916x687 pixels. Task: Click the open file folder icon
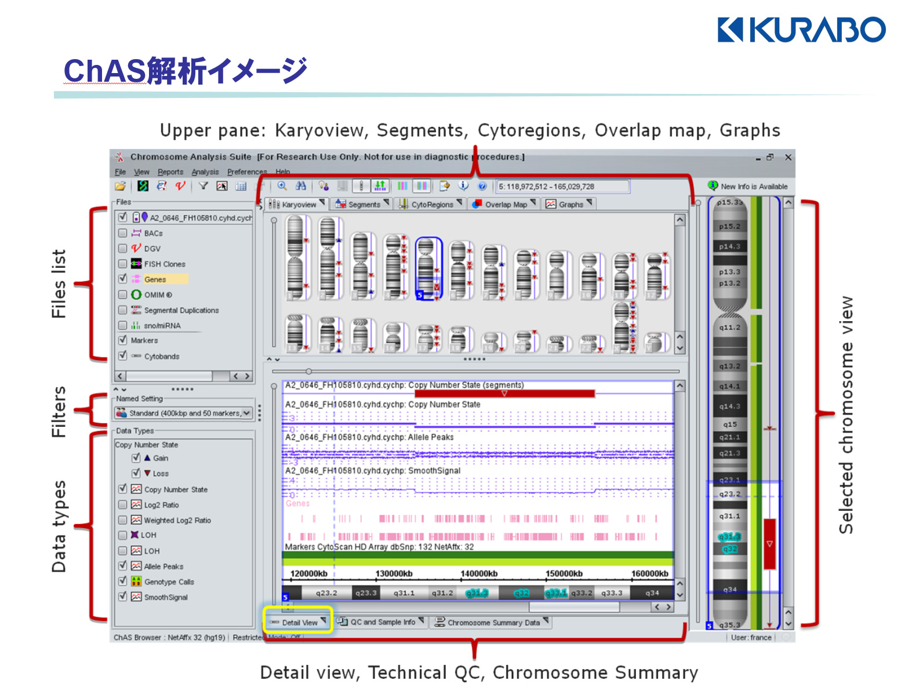click(x=120, y=186)
